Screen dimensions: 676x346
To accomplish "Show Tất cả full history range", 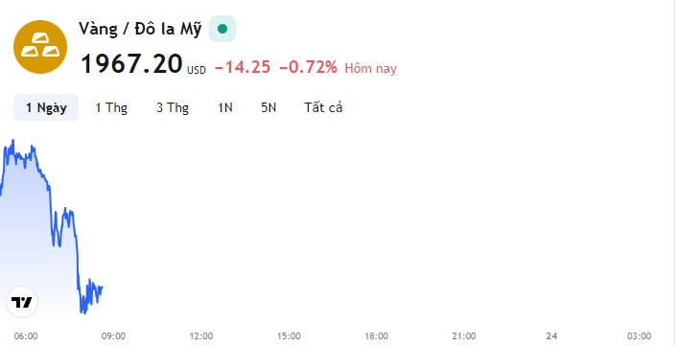I will coord(323,107).
